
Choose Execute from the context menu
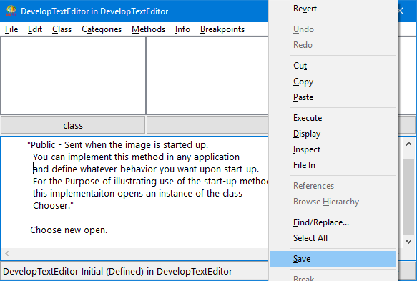coord(333,118)
